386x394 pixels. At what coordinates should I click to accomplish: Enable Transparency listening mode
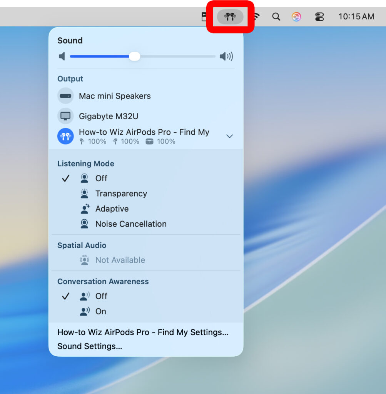click(x=120, y=194)
